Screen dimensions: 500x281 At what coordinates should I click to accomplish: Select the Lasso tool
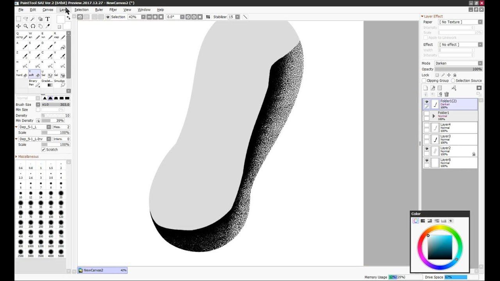point(26,19)
